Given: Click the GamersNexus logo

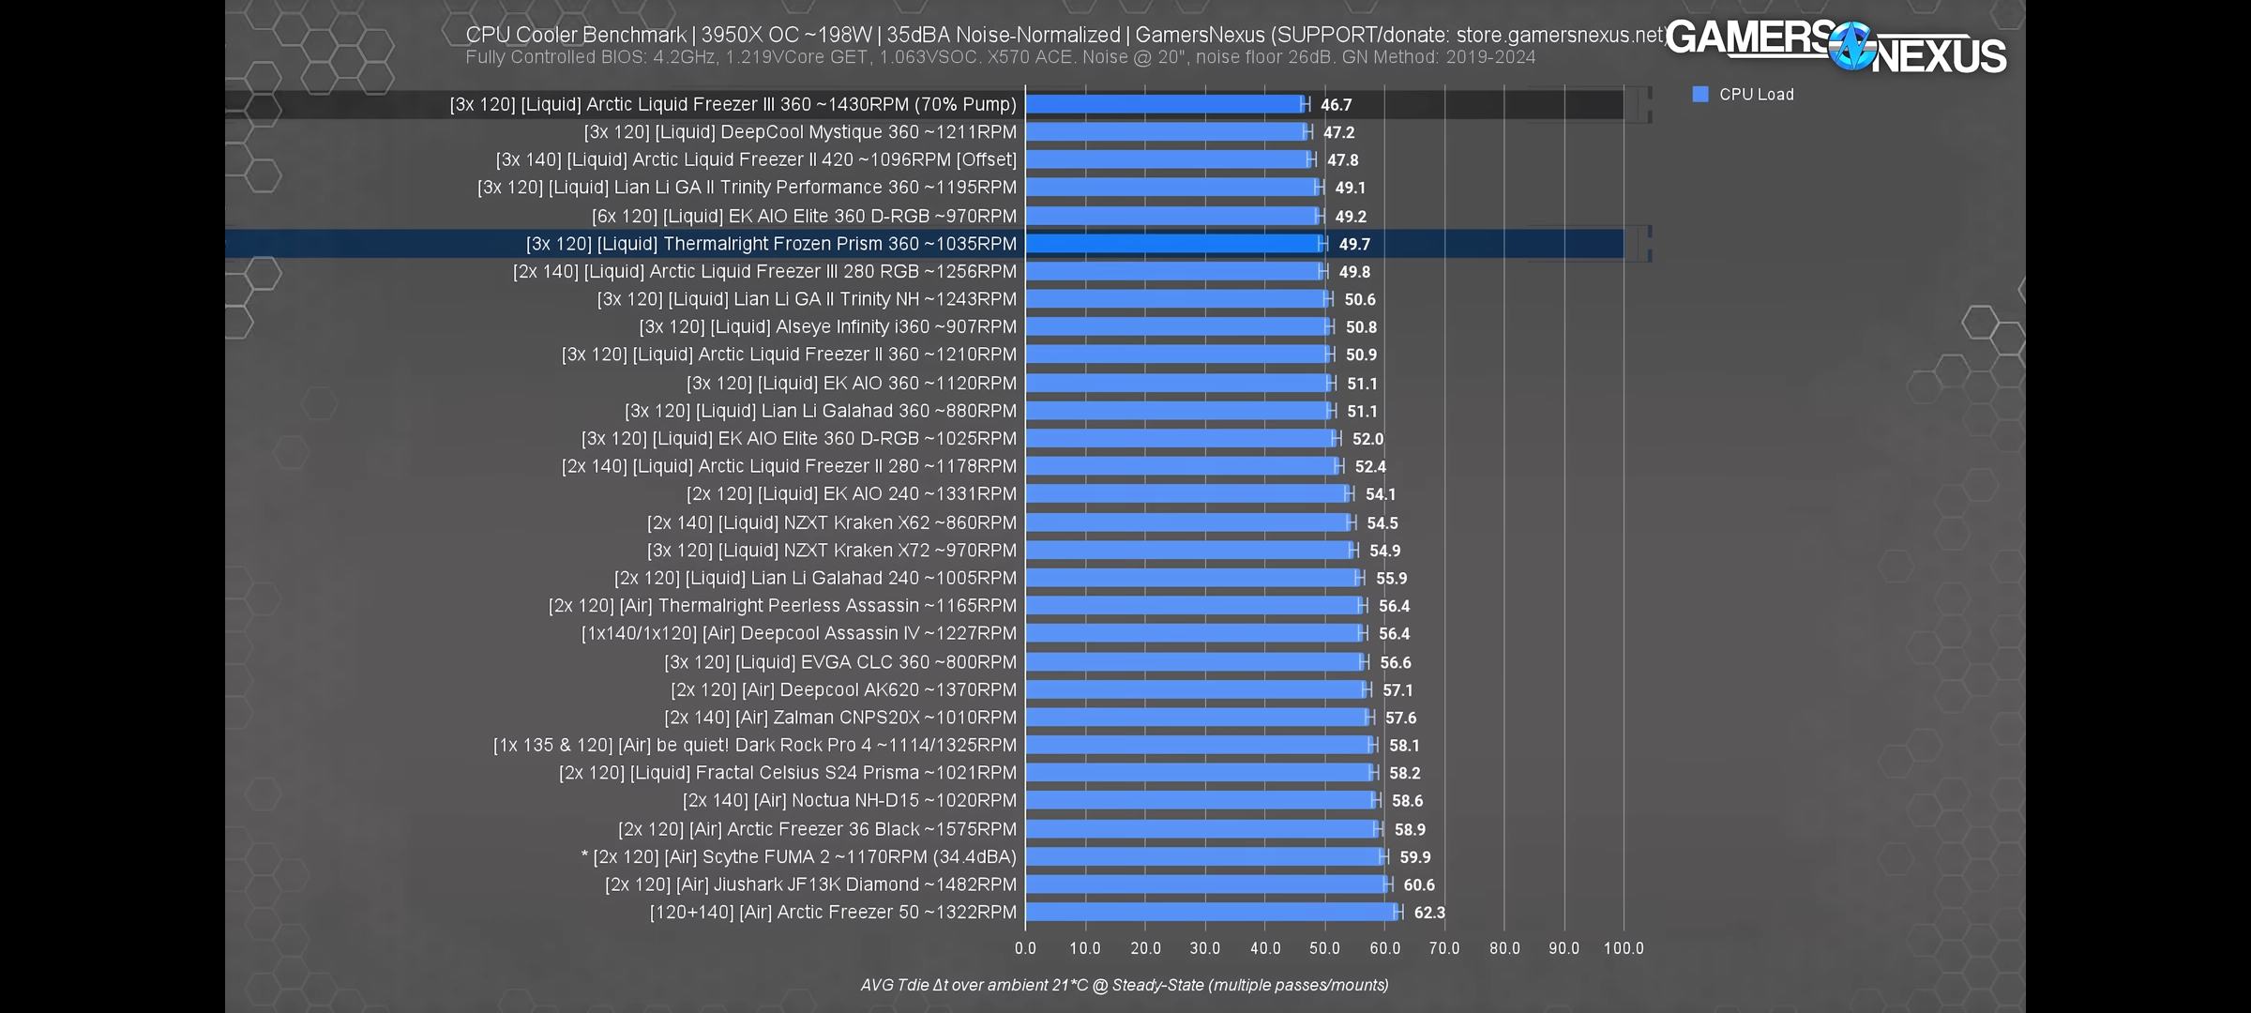Looking at the screenshot, I should point(1836,47).
